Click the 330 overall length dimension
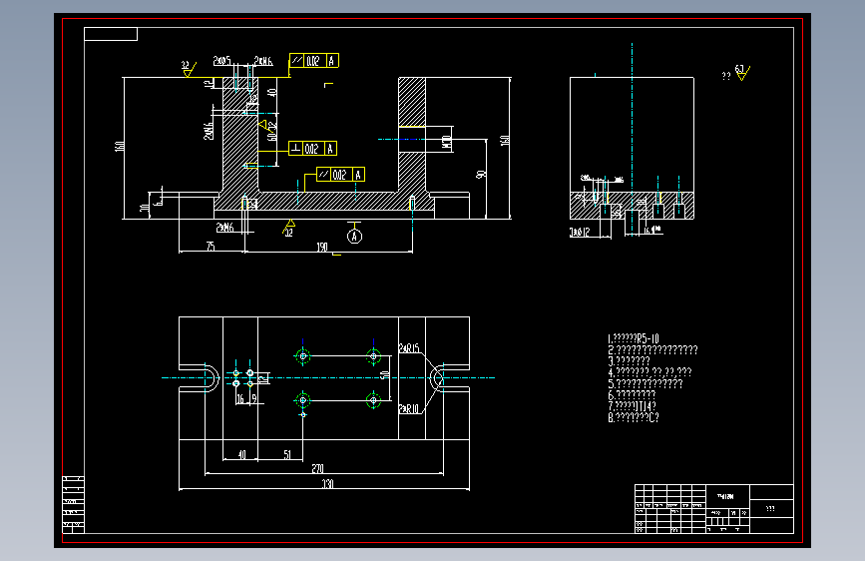The image size is (865, 561). 327,484
